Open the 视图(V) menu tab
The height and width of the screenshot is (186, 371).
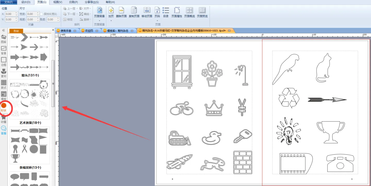point(57,2)
